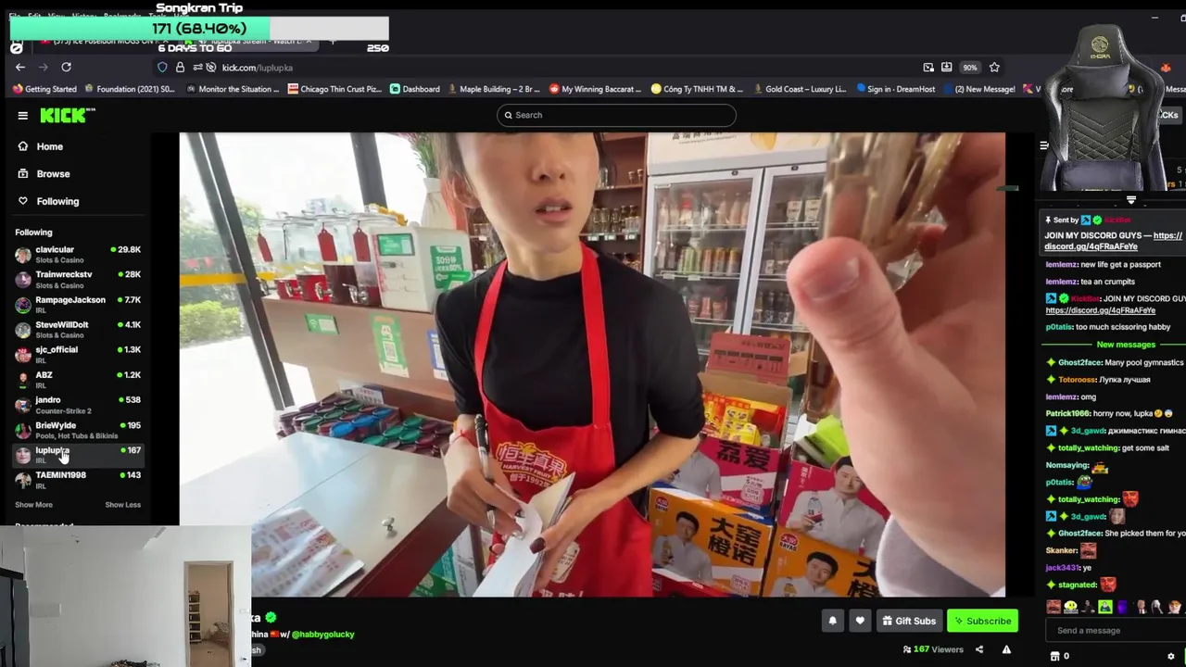Click the report warning triangle icon
The width and height of the screenshot is (1186, 667).
pyautogui.click(x=1006, y=649)
